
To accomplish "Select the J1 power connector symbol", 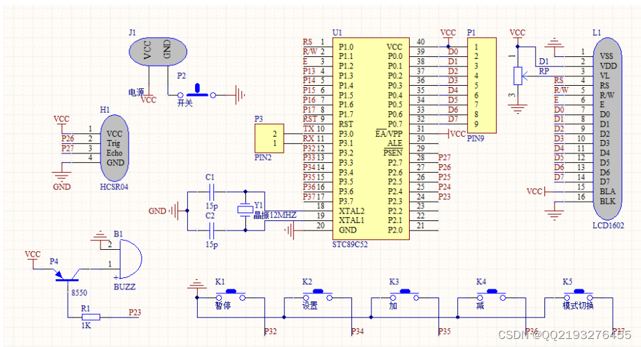I will (x=158, y=52).
